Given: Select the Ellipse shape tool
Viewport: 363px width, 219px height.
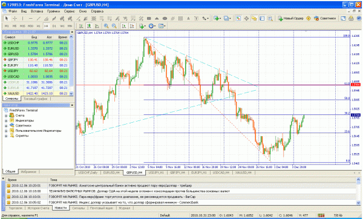Looking at the screenshot, I should 165,18.
